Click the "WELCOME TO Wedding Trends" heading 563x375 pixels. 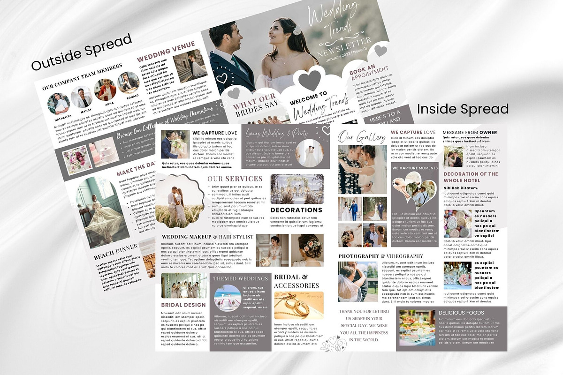319,106
